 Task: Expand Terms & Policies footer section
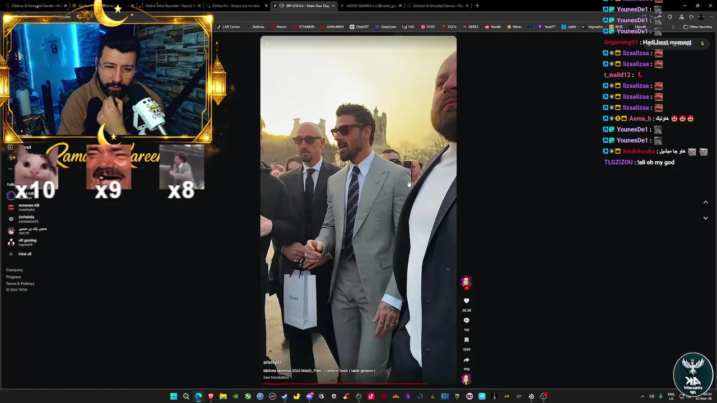coord(20,283)
